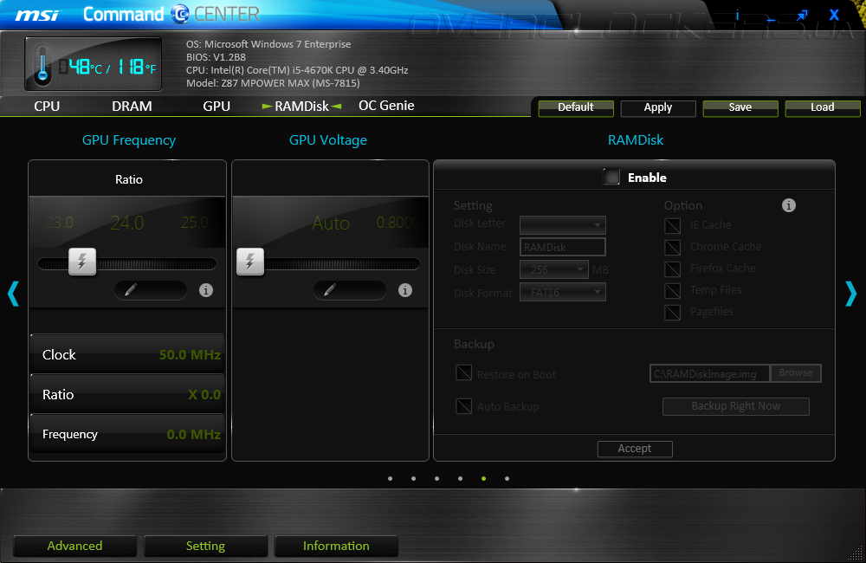Click the Ratio X 0.0 row
Viewport: 866px width, 563px height.
click(x=127, y=394)
